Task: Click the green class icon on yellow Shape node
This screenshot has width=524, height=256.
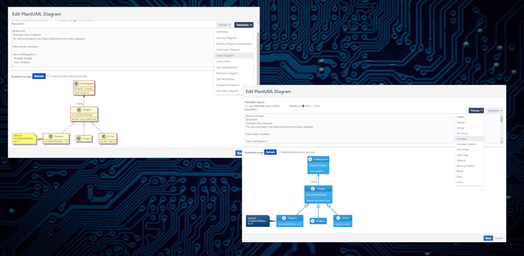Action: (79, 110)
